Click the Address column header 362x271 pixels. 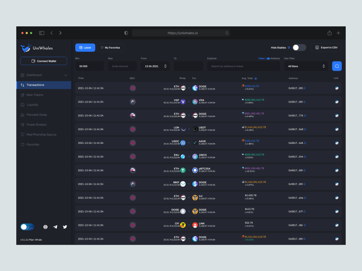[293, 78]
